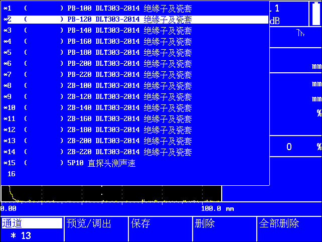Screen dimensions: 322x242
Task: Click the channel value * 13
Action: pyautogui.click(x=21, y=235)
